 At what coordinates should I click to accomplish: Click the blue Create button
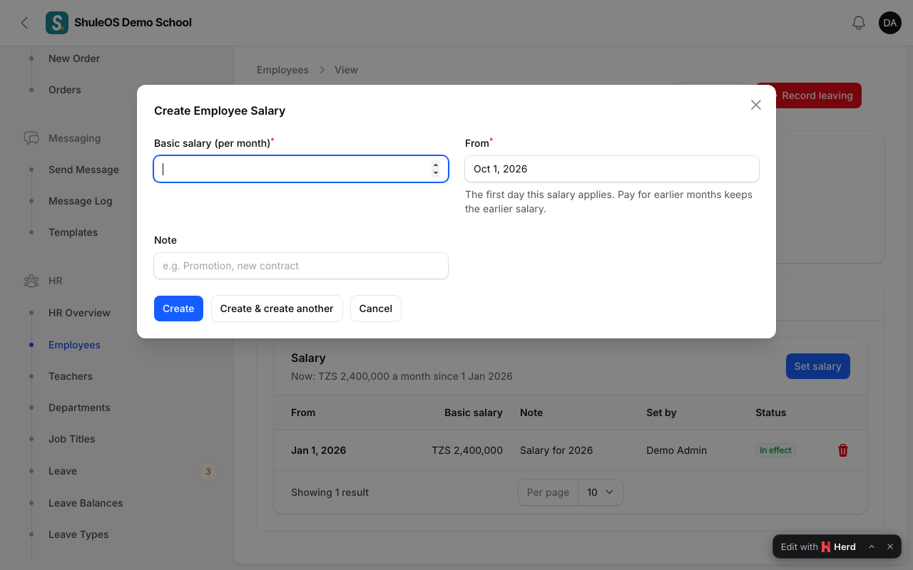coord(178,309)
